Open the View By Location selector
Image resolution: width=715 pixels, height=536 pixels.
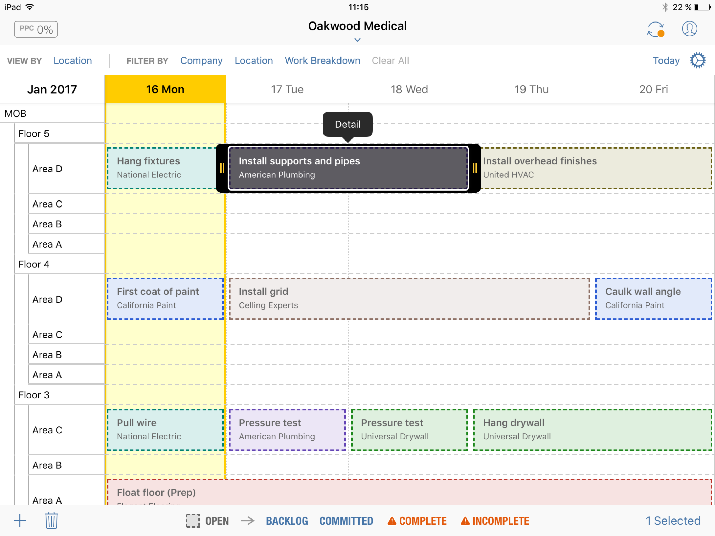click(73, 60)
